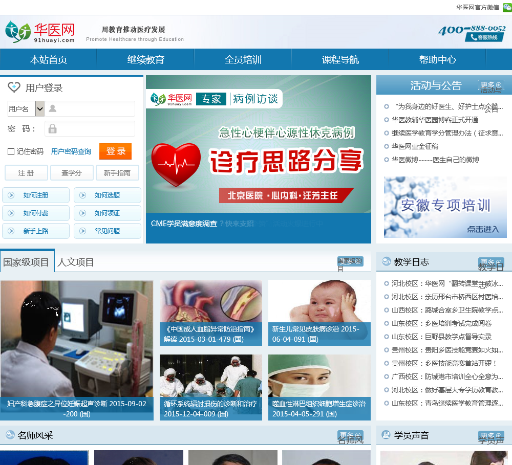Open 继续教育 navigation menu
Viewport: 512px width, 465px height.
point(145,59)
